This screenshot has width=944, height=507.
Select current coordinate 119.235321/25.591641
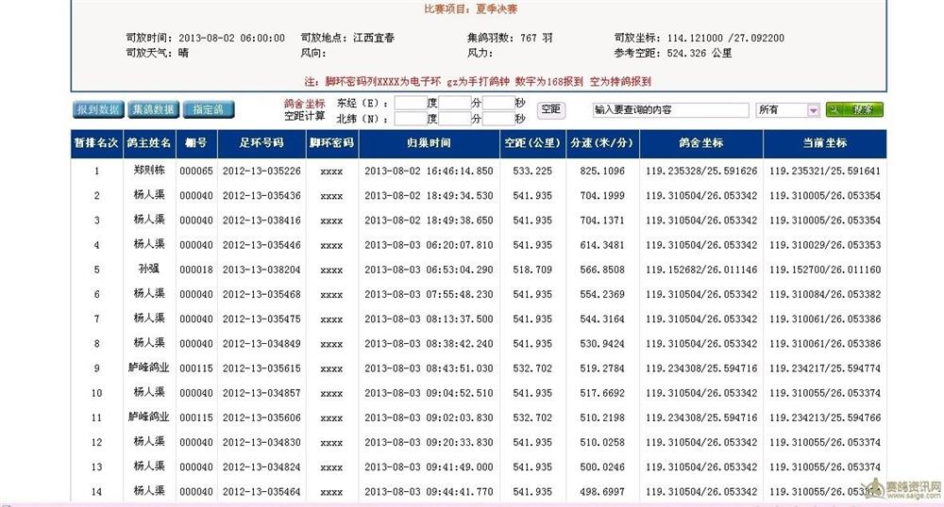[825, 172]
